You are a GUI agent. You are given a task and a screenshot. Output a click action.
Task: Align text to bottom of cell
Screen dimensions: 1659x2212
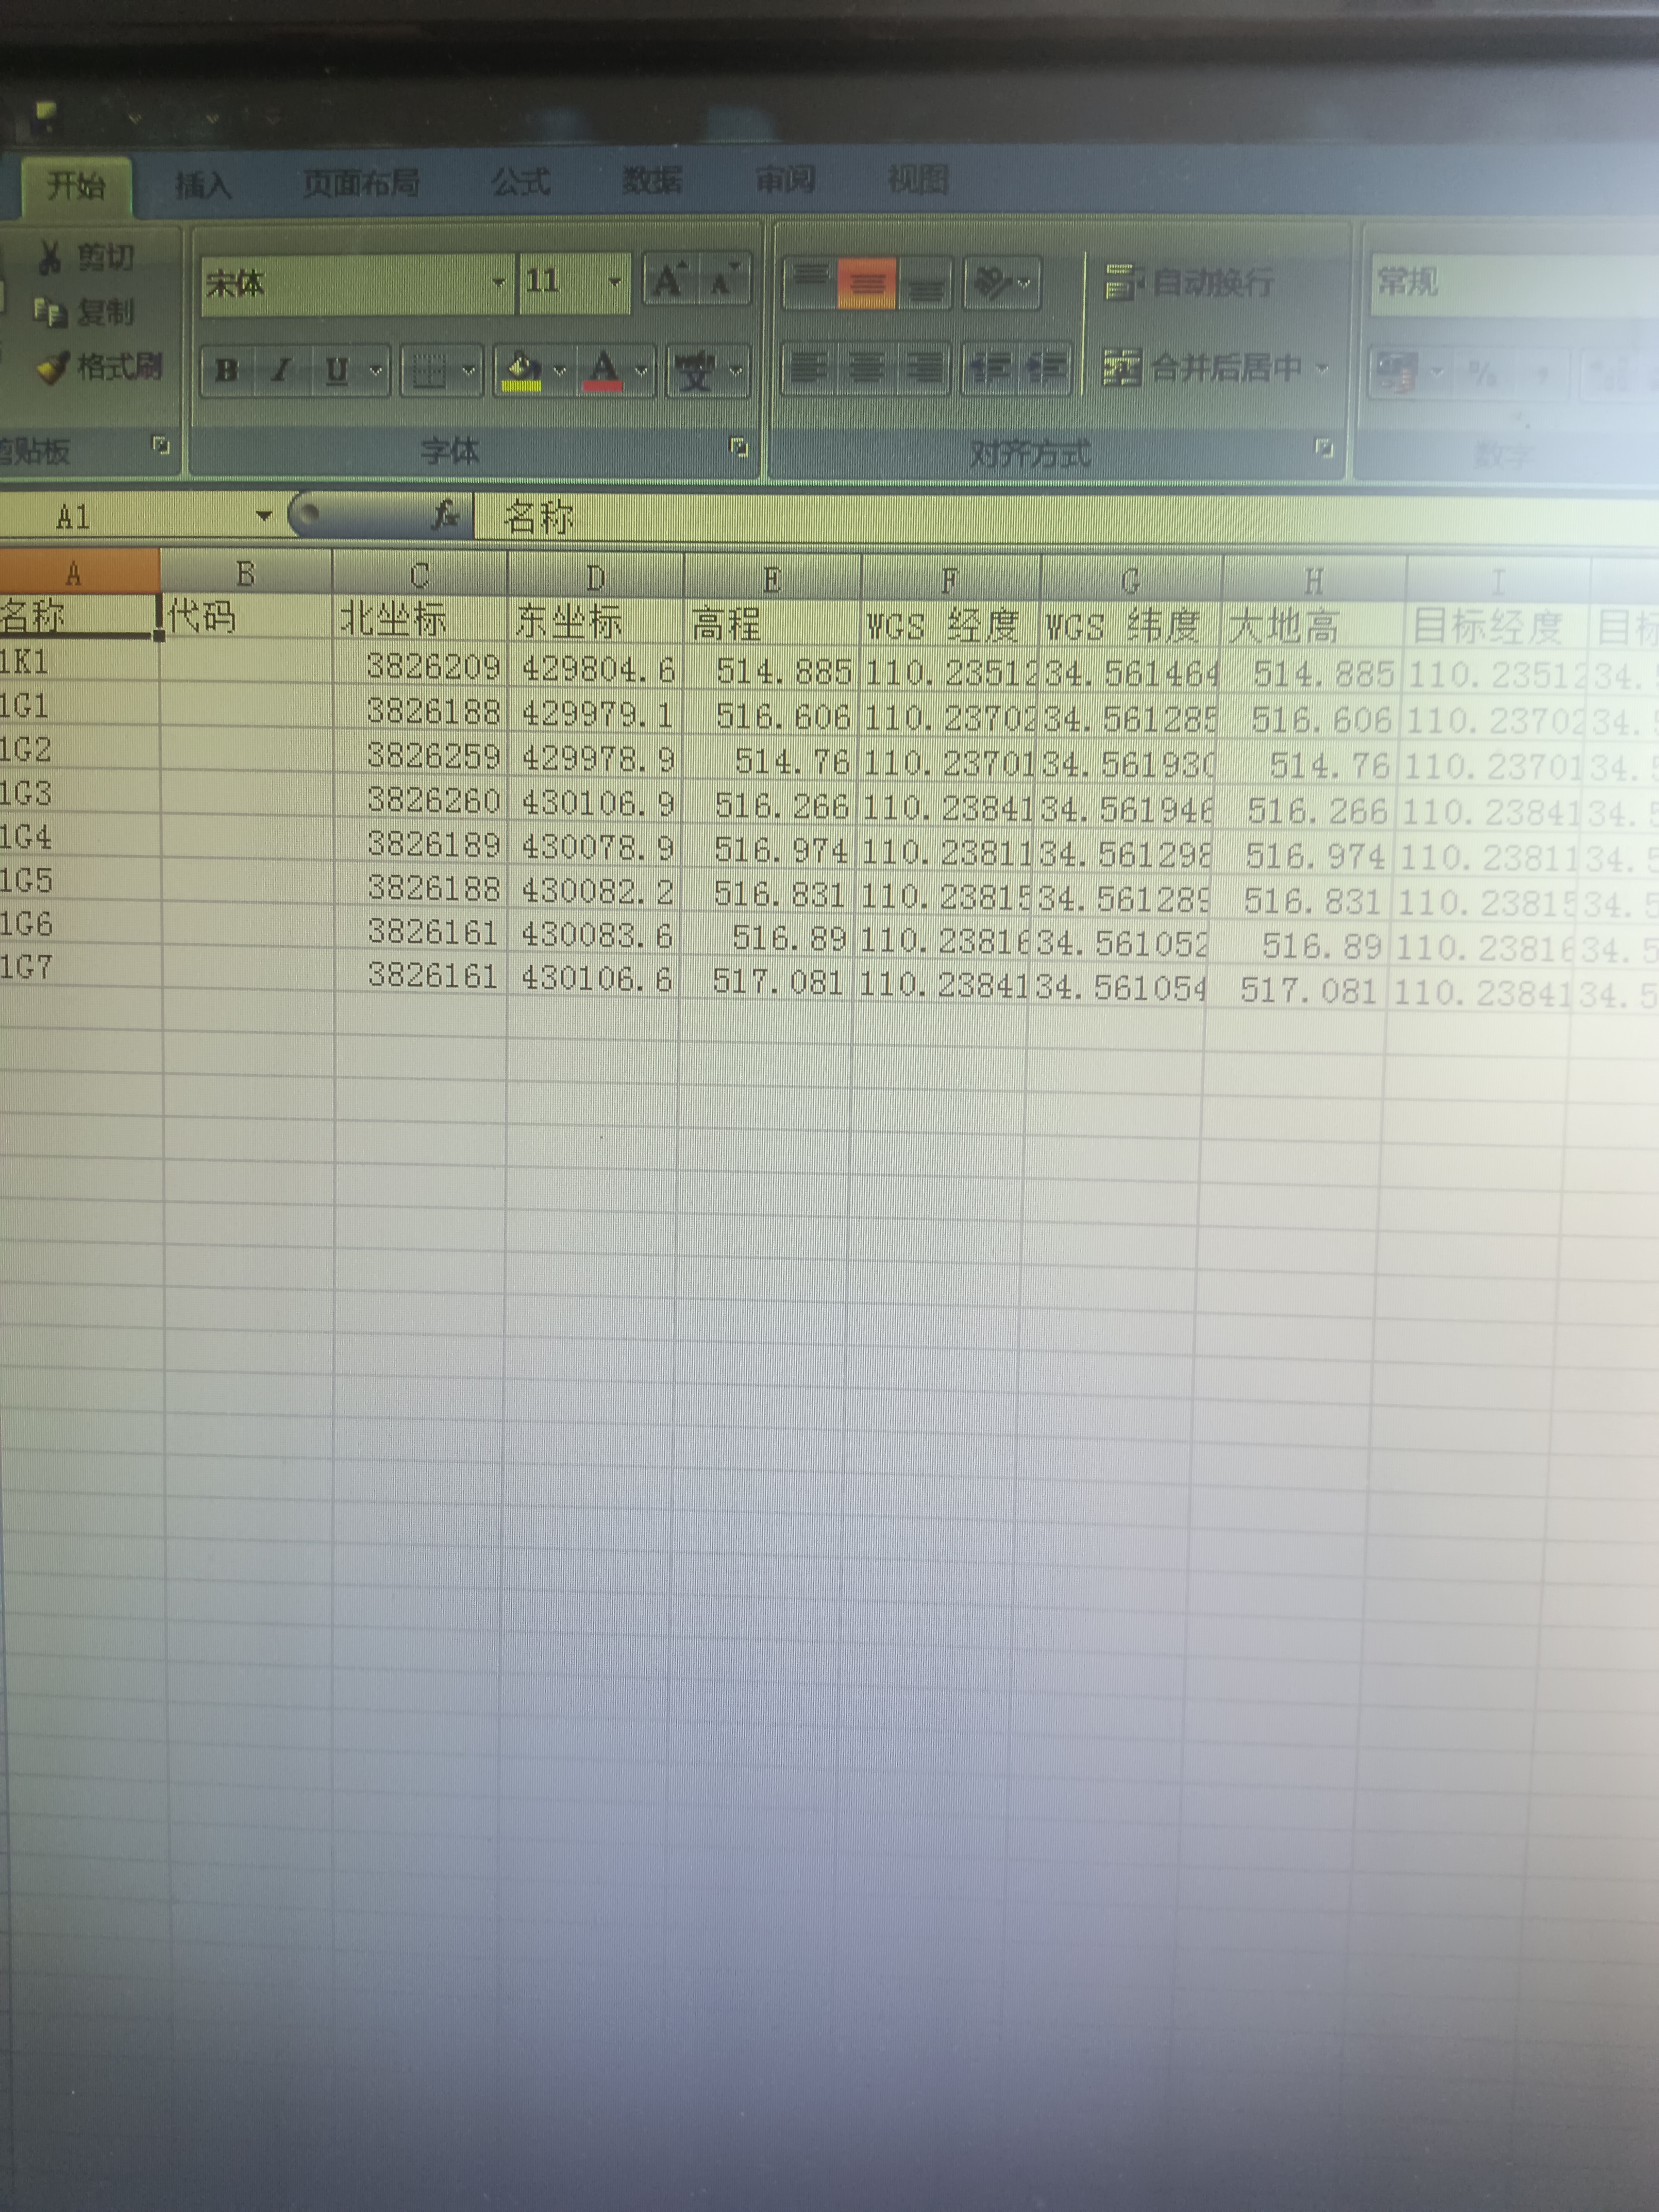[x=925, y=284]
